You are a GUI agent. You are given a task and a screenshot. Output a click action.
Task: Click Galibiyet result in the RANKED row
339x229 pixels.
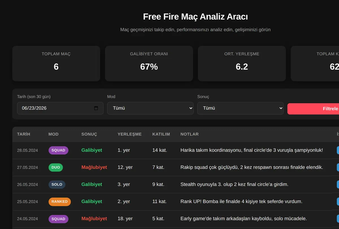(x=92, y=202)
